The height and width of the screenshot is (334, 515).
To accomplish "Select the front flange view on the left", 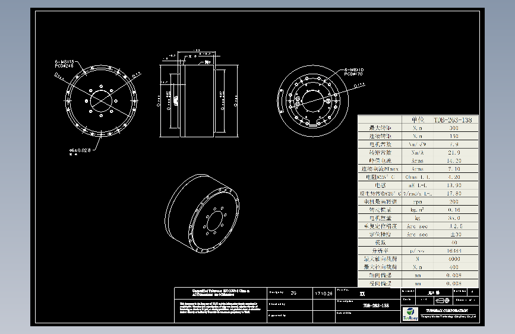I will (101, 100).
